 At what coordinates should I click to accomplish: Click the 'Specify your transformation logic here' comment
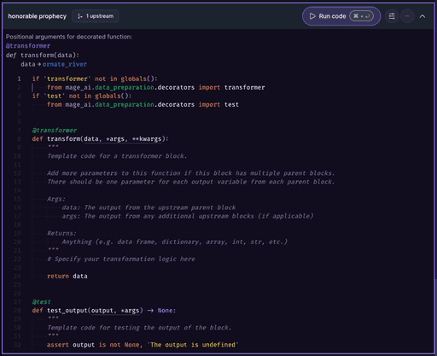121,259
